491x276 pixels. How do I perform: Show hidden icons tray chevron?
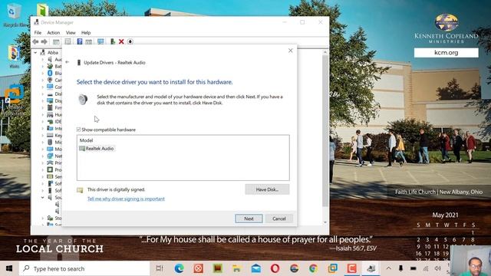tap(389, 268)
